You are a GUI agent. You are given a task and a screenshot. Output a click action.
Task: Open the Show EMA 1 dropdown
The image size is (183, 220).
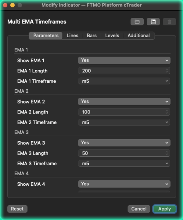pyautogui.click(x=124, y=60)
